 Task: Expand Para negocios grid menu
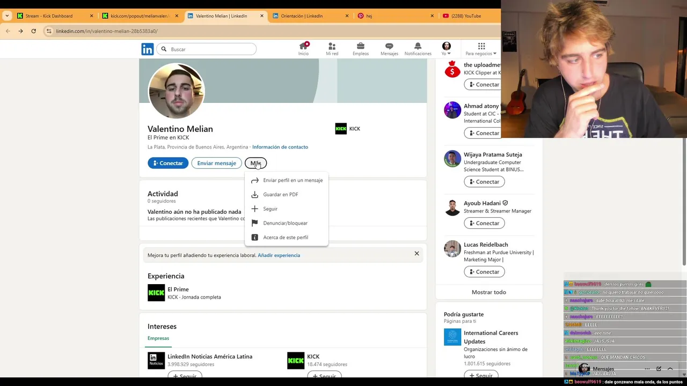pyautogui.click(x=481, y=49)
